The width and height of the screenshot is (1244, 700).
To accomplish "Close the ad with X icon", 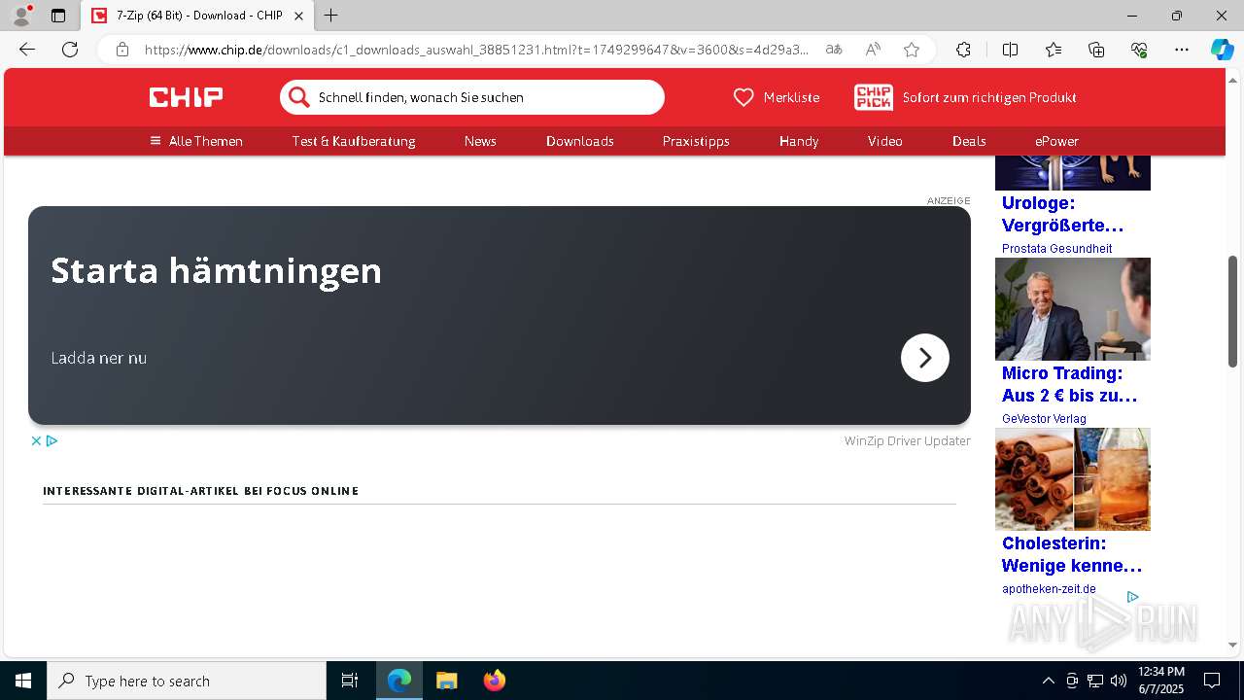I will coord(36,440).
